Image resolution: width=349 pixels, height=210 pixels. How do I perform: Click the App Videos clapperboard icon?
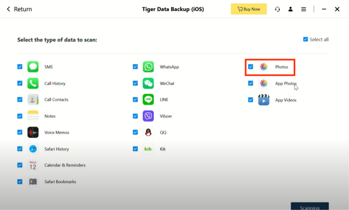coord(264,100)
